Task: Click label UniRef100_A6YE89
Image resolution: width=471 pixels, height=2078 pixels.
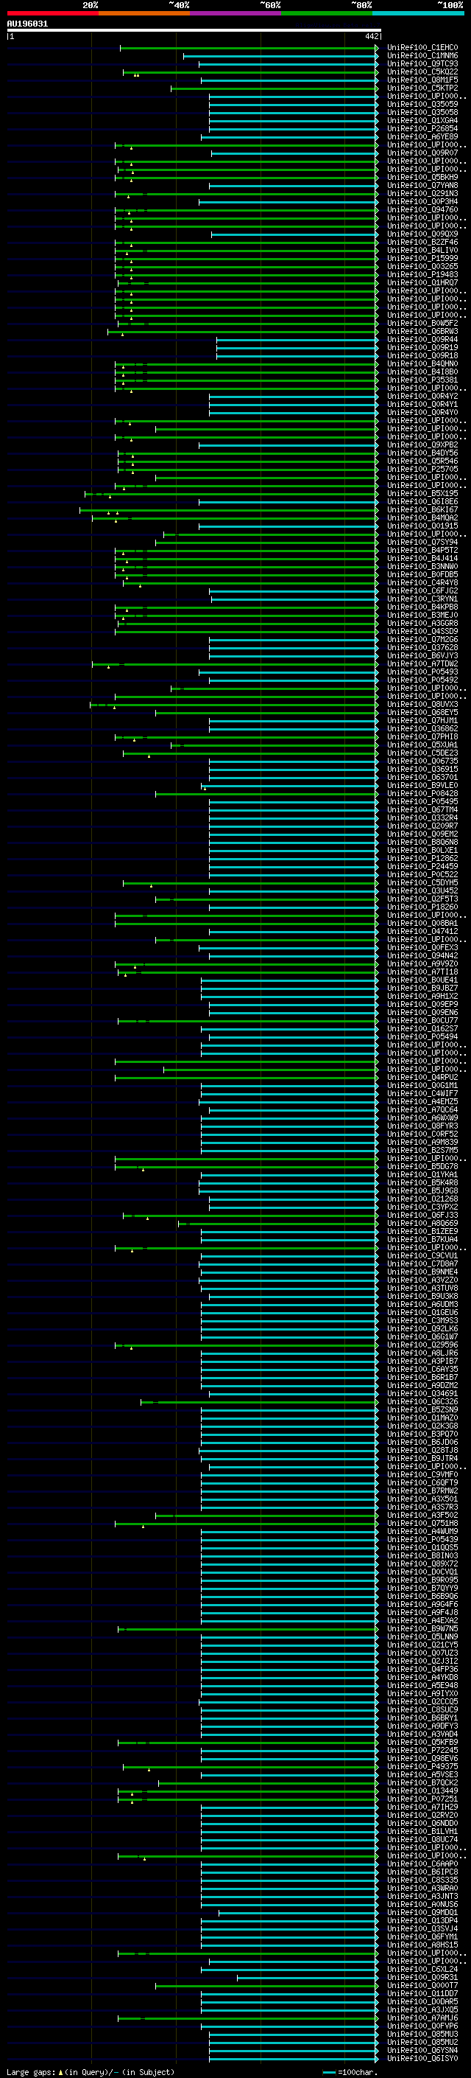Action: tap(422, 136)
